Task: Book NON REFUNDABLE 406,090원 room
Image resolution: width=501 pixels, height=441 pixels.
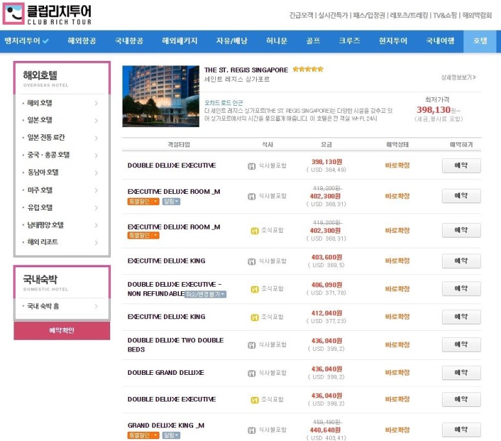Action: point(461,289)
